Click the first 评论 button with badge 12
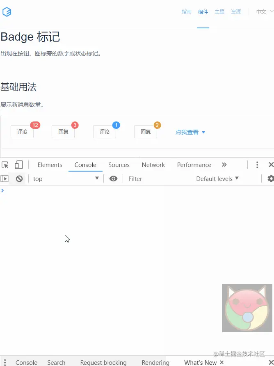This screenshot has height=366, width=274. pyautogui.click(x=22, y=132)
